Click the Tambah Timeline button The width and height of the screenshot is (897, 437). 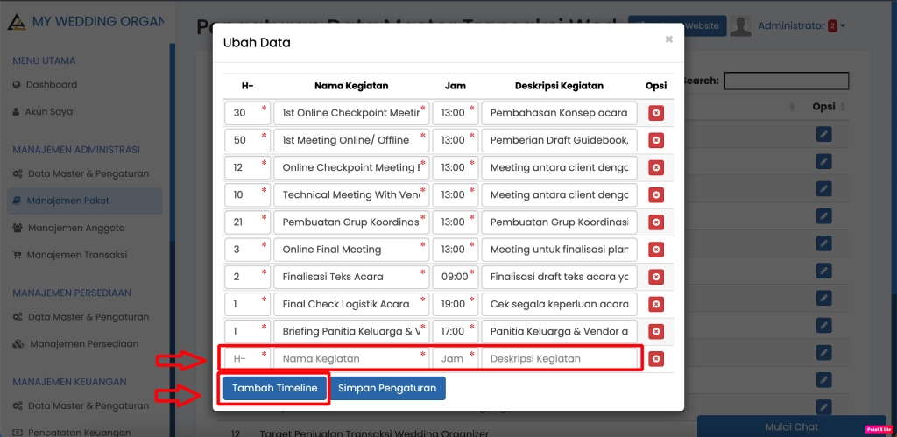coord(274,388)
